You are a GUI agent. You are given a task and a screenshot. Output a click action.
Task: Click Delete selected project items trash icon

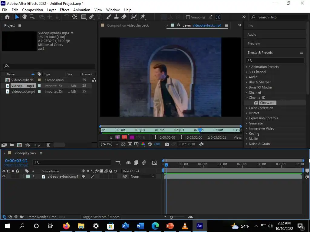48,145
